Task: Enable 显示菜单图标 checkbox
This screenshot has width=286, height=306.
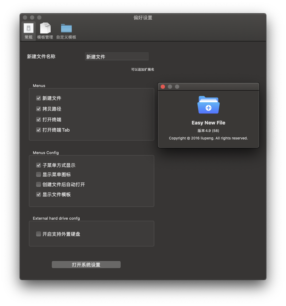Action: 39,174
